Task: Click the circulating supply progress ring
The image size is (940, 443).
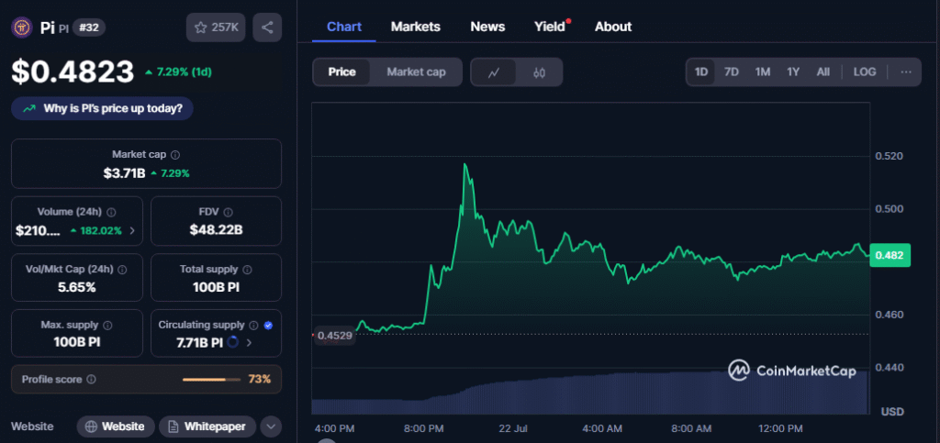Action: (x=233, y=342)
